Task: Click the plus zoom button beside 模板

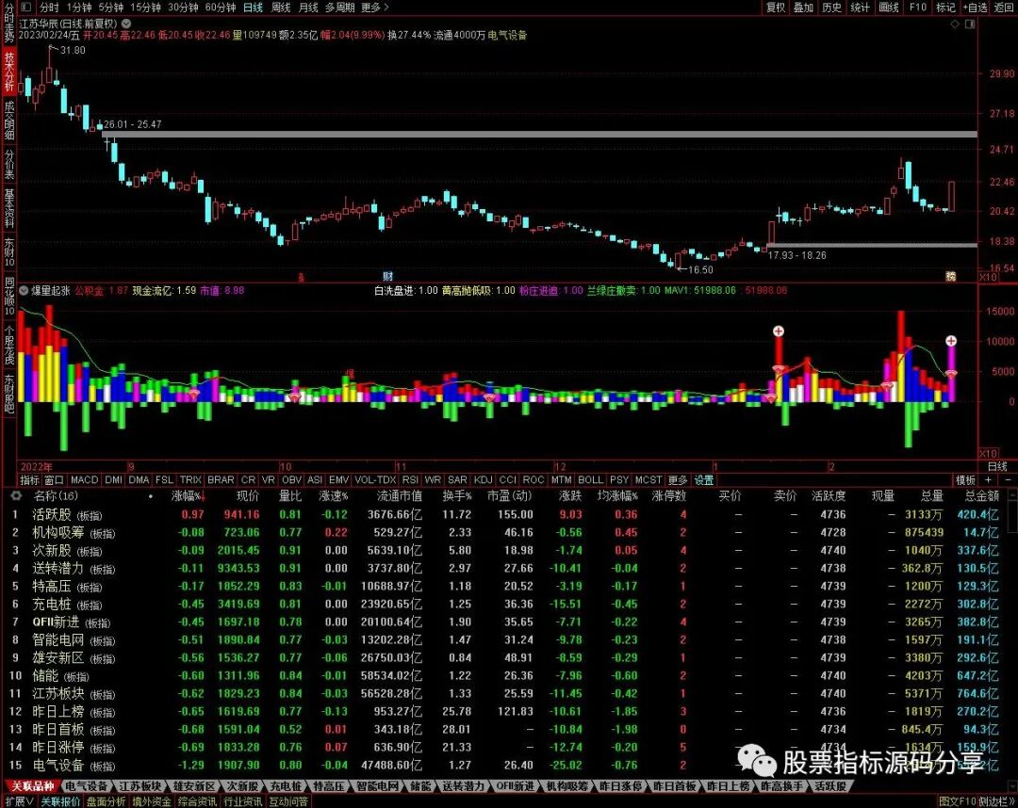Action: 988,480
